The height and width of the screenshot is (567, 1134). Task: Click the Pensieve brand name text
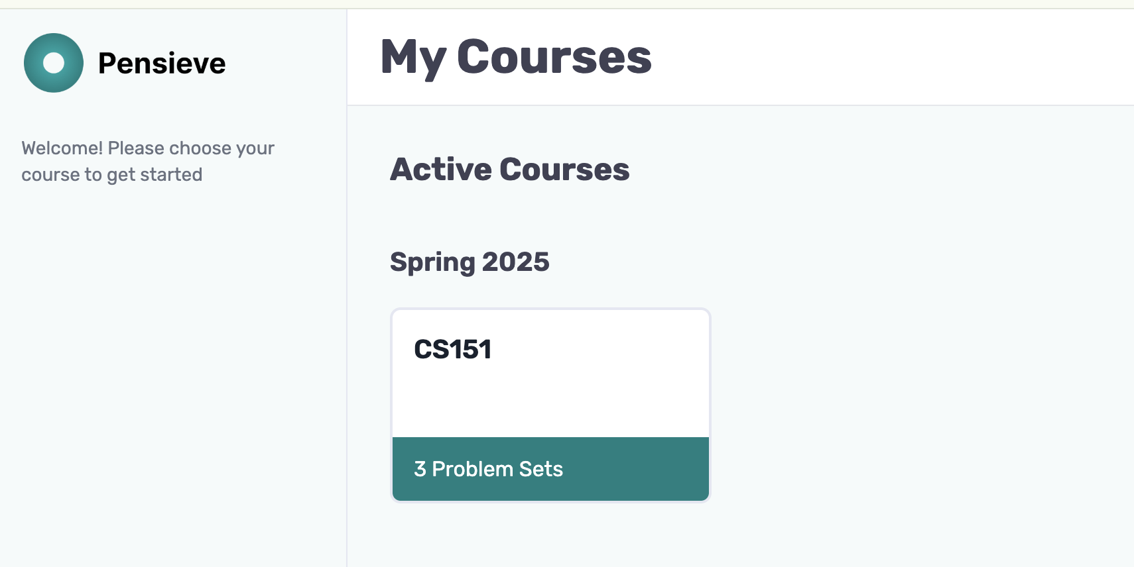[x=162, y=63]
